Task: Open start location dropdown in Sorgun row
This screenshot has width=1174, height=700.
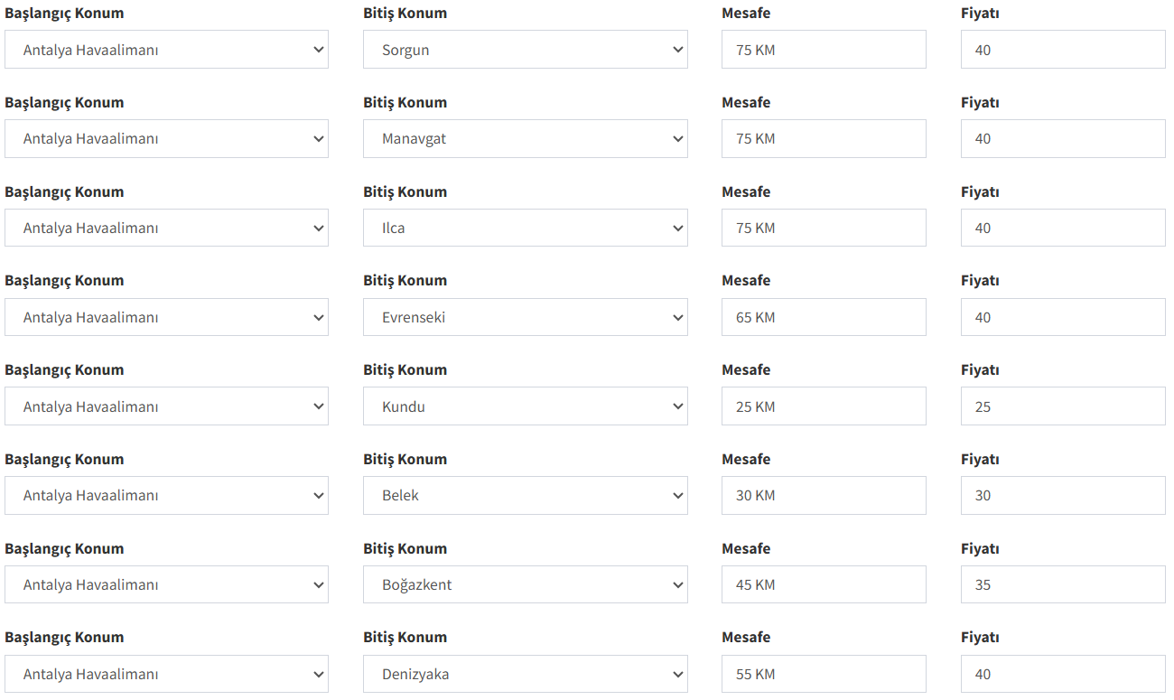Action: click(x=166, y=50)
